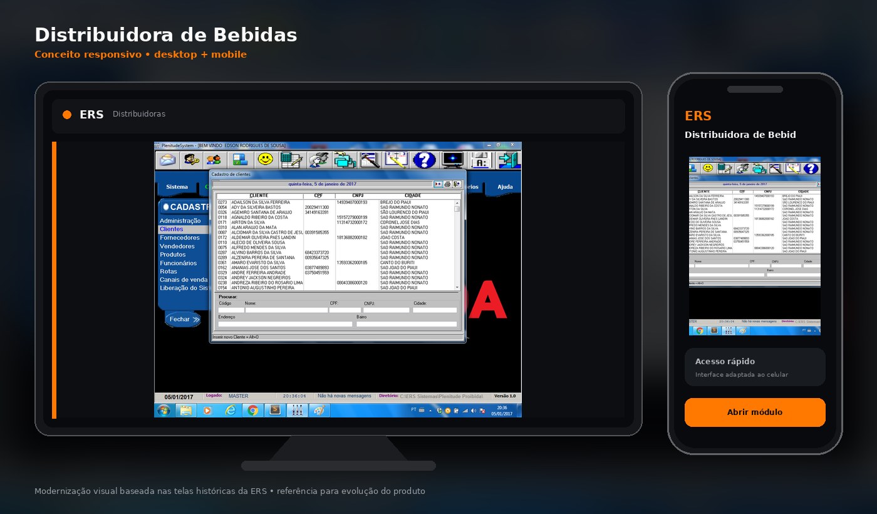Viewport: 877px width, 514px height.
Task: Open the Sistema menu tab
Action: (177, 187)
